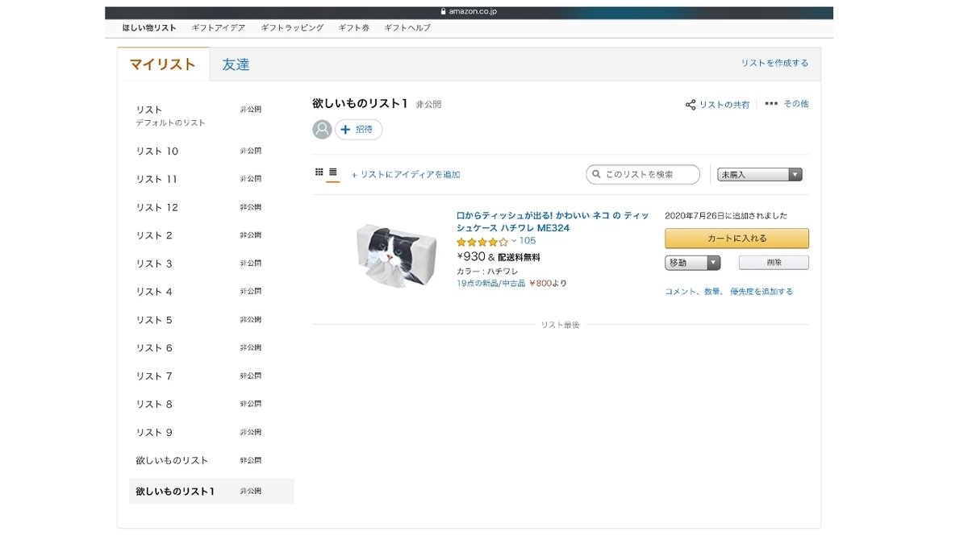The width and height of the screenshot is (968, 544).
Task: Click the 削除 delete button
Action: coord(774,263)
